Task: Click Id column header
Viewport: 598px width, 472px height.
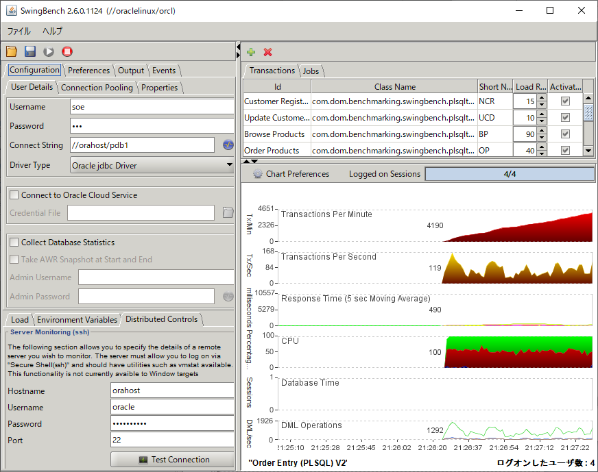Action: (277, 87)
